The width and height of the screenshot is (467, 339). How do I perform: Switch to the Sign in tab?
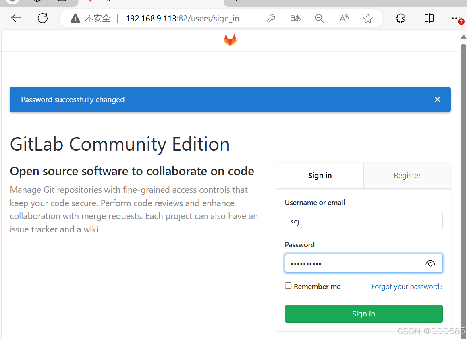pyautogui.click(x=320, y=175)
